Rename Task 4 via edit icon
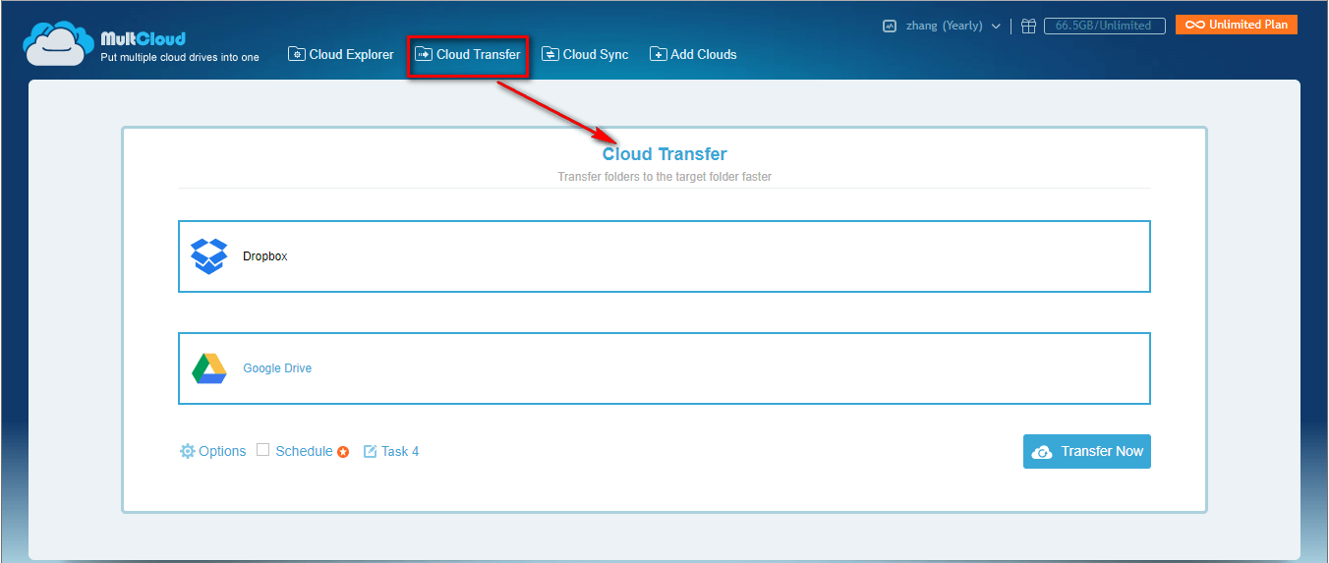 coord(371,451)
